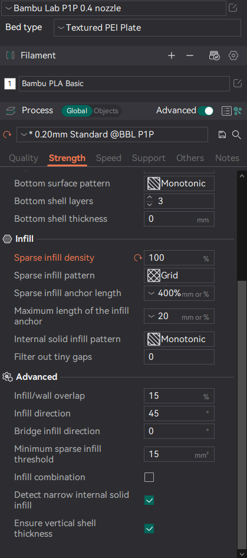Uncheck Ensure vertical shell thickness

149,529
